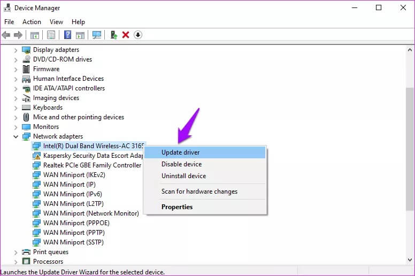Expand the Keyboards node
The width and height of the screenshot is (415, 276).
coord(16,108)
